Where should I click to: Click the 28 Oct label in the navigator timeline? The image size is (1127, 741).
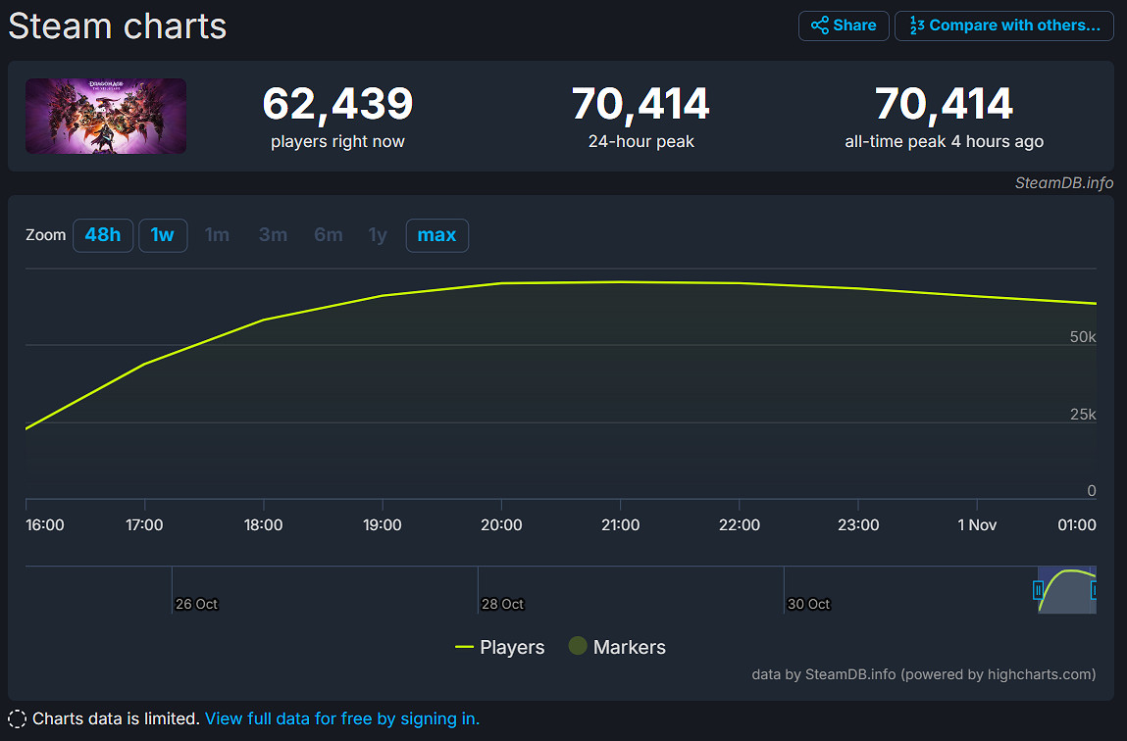pos(502,604)
